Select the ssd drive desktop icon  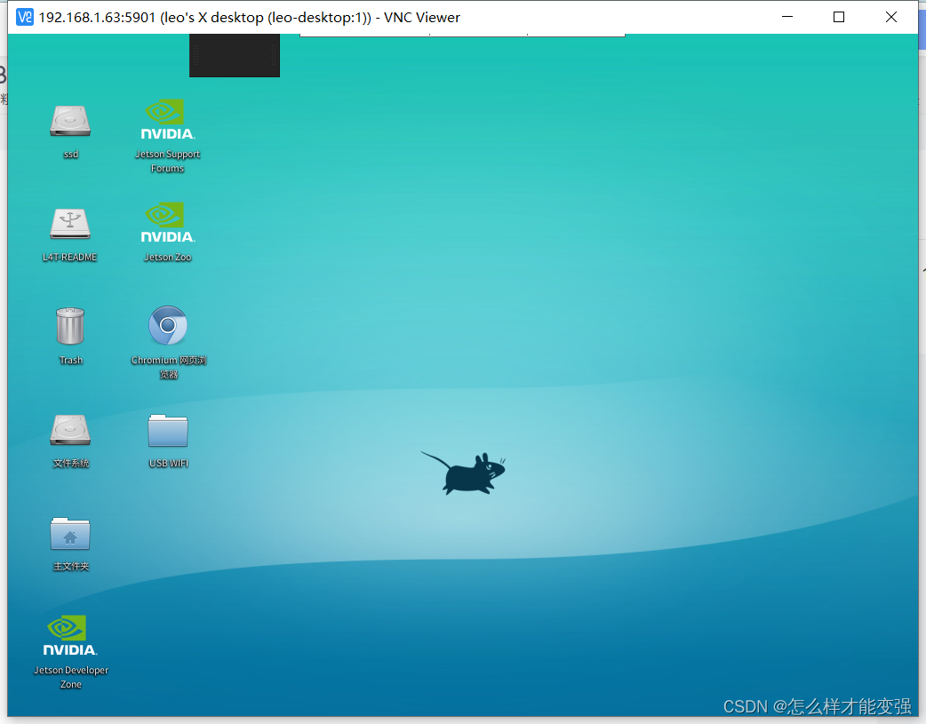(x=70, y=121)
